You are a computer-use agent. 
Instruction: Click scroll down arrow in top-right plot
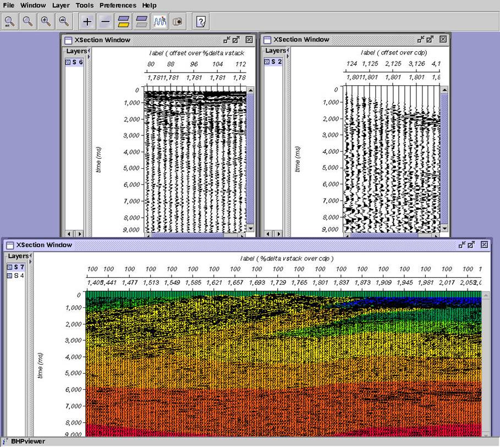click(444, 228)
